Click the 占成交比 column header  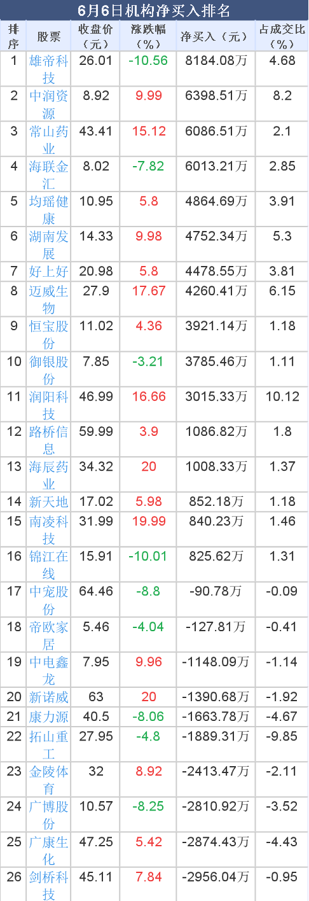tap(282, 36)
